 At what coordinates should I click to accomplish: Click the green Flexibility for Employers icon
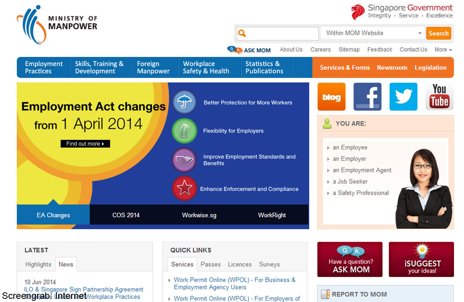(184, 131)
